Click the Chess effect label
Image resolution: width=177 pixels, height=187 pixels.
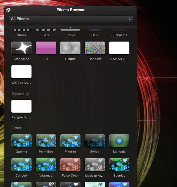click(21, 35)
